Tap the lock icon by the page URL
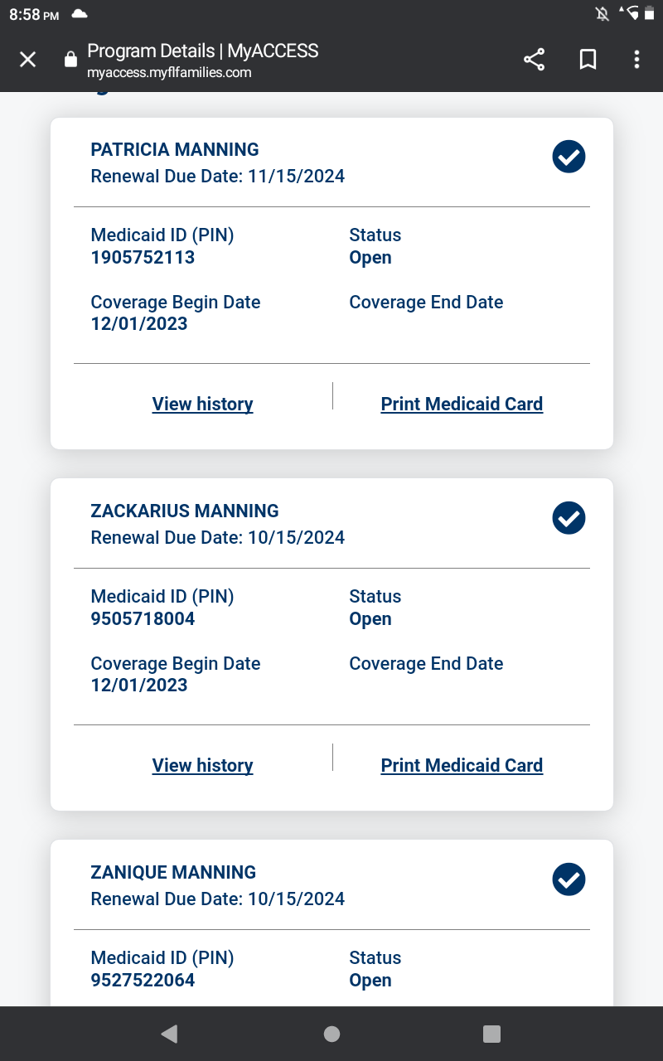663x1061 pixels. coord(70,60)
